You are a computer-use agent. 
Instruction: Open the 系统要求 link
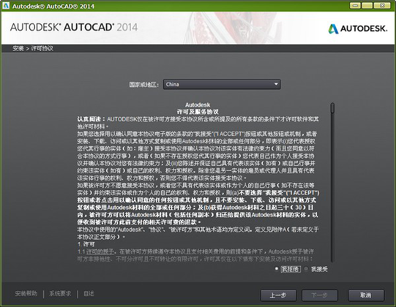point(60,294)
